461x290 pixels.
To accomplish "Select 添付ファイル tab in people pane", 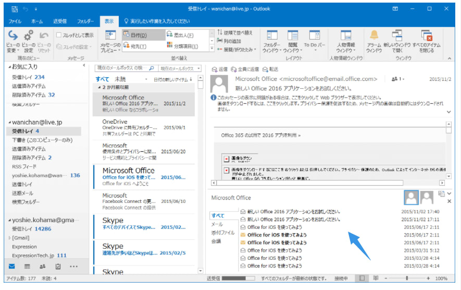I will coord(223,233).
